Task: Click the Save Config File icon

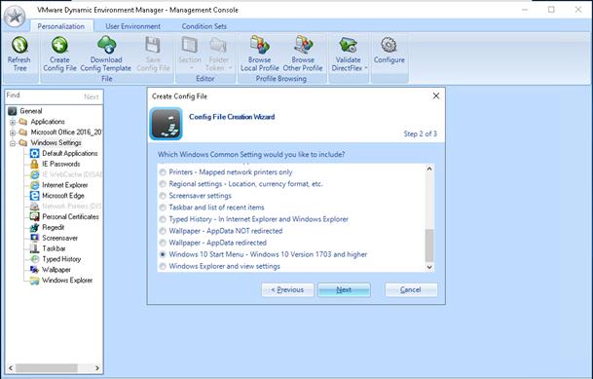Action: pos(153,45)
